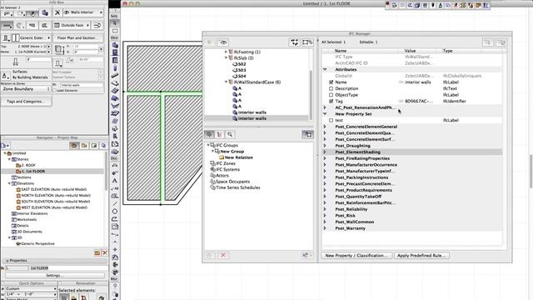This screenshot has width=533, height=300.
Task: Open the Zone Boundary dropdown
Action: click(x=26, y=89)
